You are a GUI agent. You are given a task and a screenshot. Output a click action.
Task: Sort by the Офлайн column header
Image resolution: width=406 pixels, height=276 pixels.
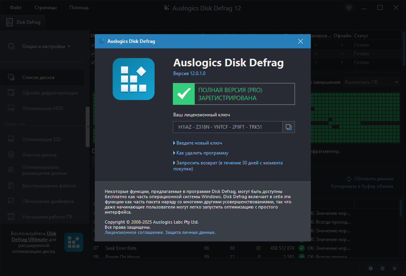[x=342, y=35]
